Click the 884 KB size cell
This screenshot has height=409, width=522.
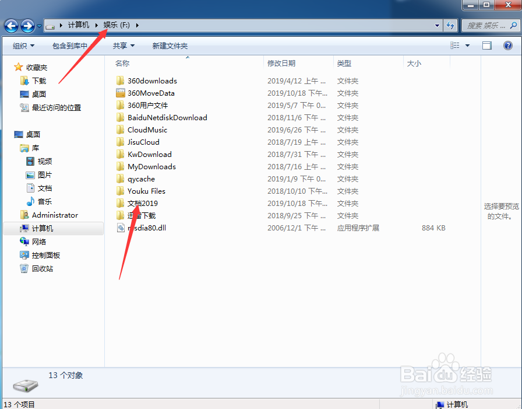point(433,228)
